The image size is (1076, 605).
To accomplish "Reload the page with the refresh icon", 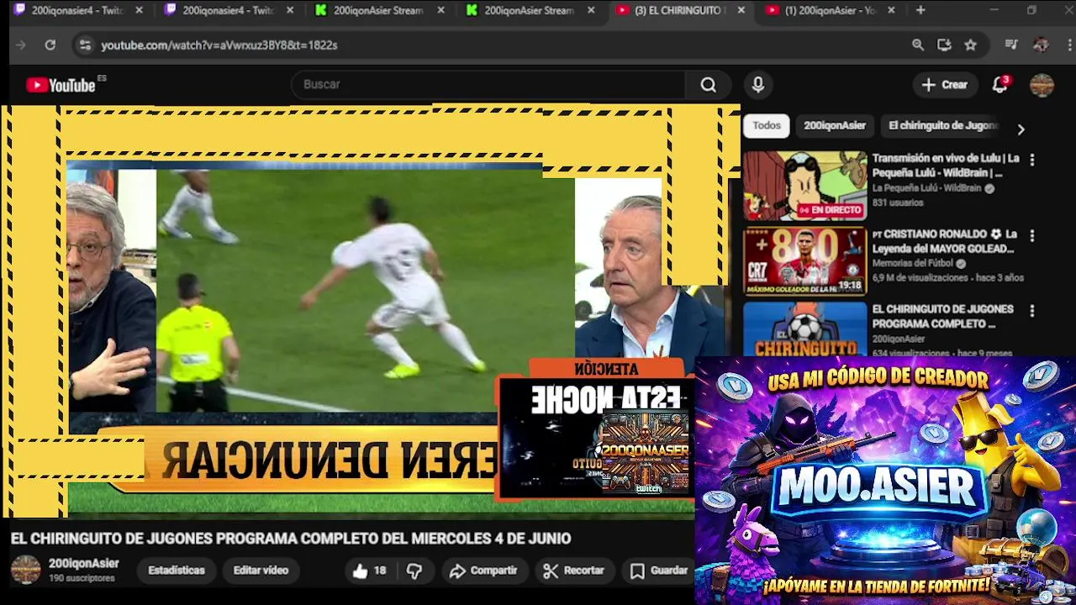I will coord(50,45).
